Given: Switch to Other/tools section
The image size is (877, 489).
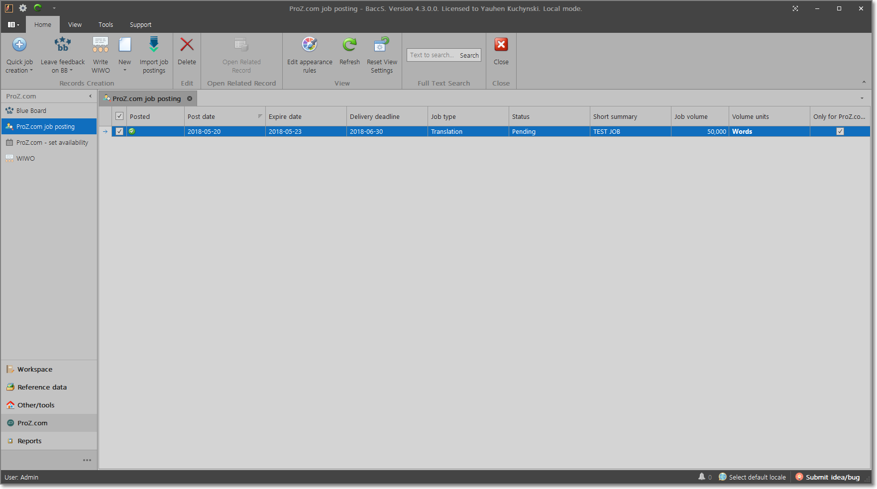Looking at the screenshot, I should (49, 405).
